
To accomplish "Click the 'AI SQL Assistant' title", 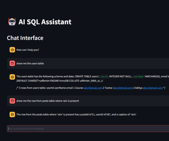I will point(45,22).
